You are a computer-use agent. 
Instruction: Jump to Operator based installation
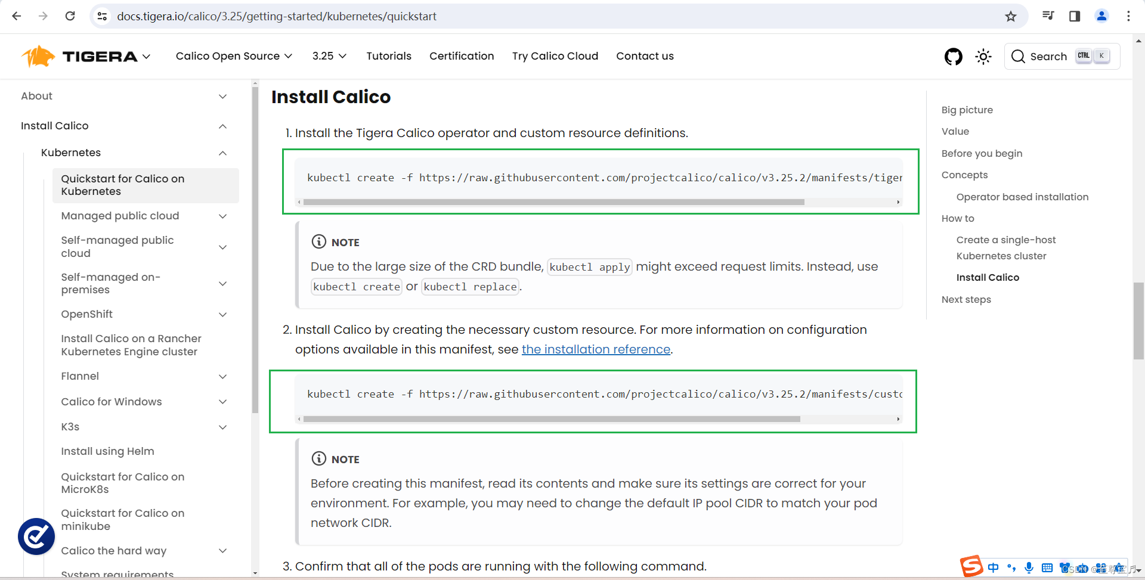click(1022, 197)
